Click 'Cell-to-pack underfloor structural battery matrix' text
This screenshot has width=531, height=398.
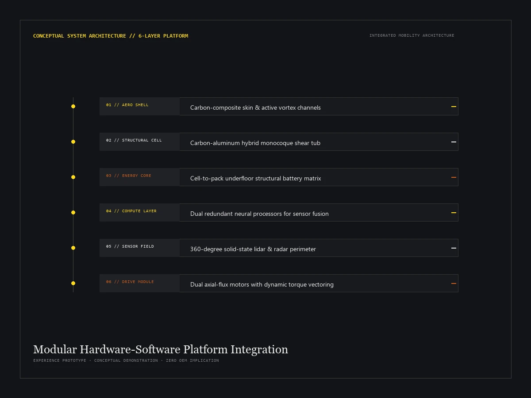click(256, 178)
